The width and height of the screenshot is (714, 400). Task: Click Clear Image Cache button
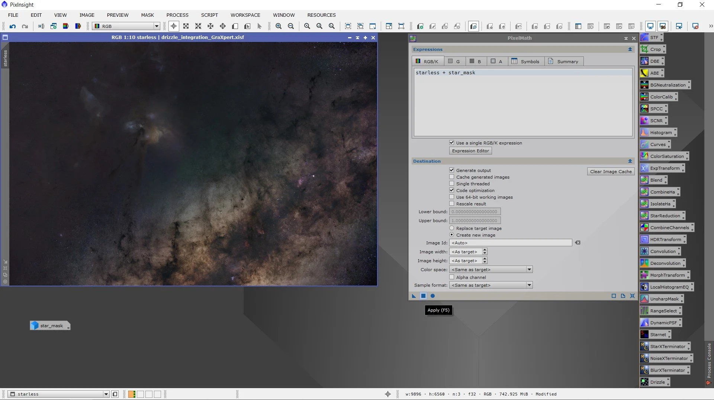click(x=611, y=172)
